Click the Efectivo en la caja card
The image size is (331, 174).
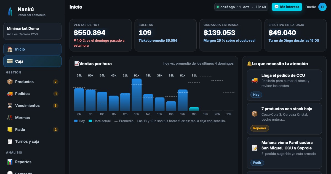pos(295,35)
